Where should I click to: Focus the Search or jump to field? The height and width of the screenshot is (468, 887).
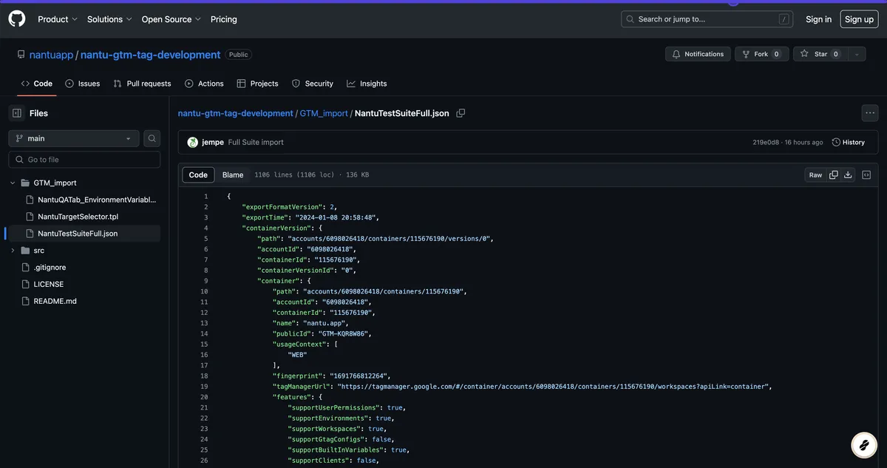707,19
